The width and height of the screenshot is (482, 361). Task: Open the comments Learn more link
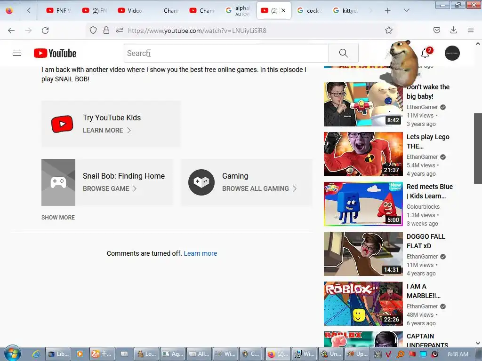[x=201, y=253]
